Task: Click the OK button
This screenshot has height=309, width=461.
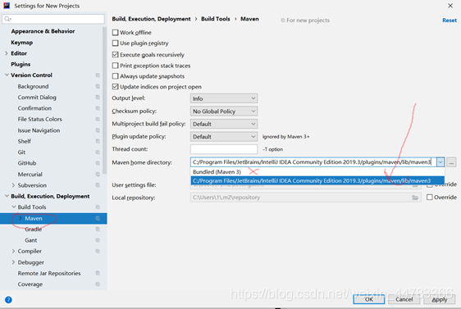Action: click(x=368, y=299)
